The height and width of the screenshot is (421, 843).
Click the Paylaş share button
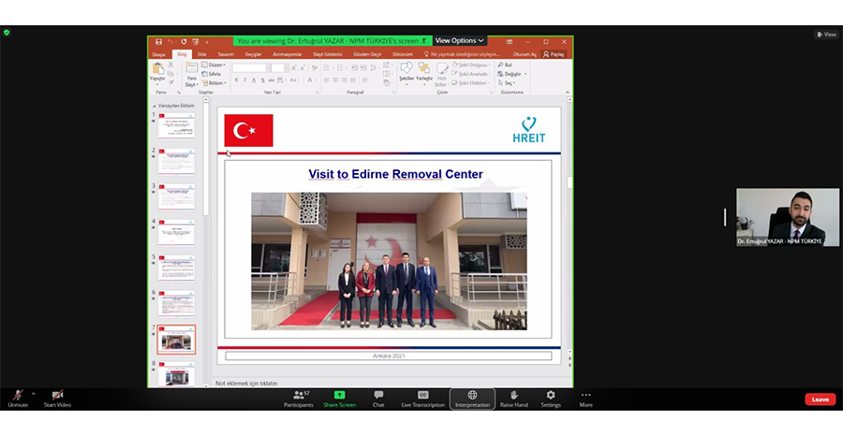(x=554, y=54)
